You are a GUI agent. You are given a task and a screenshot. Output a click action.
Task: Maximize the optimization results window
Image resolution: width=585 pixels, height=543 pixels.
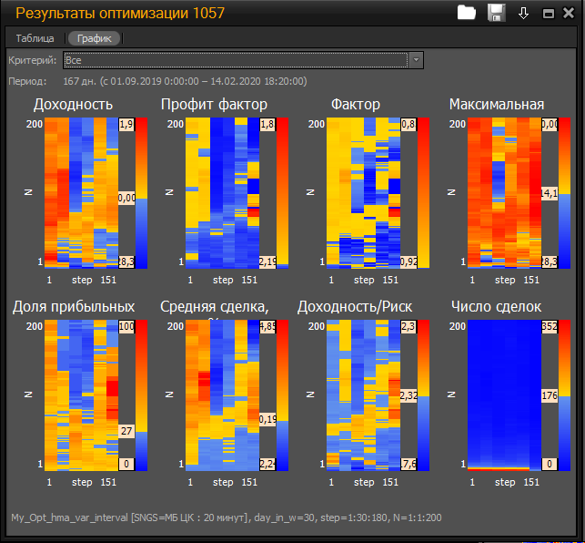(x=549, y=14)
